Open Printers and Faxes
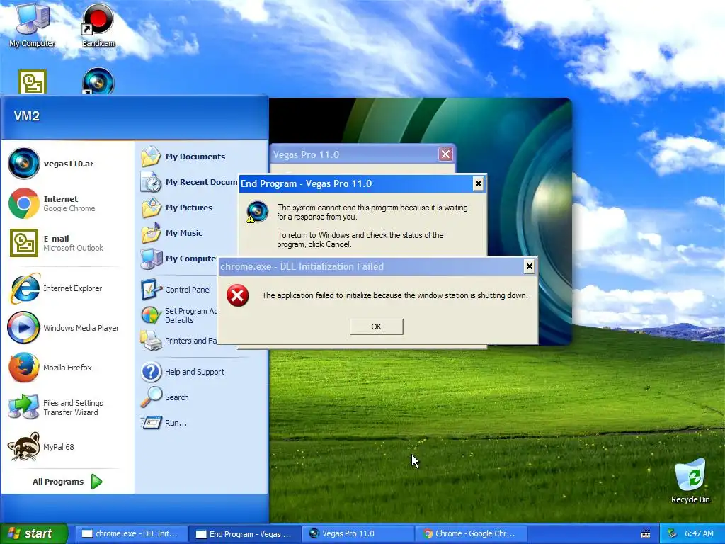This screenshot has height=544, width=725. point(178,341)
